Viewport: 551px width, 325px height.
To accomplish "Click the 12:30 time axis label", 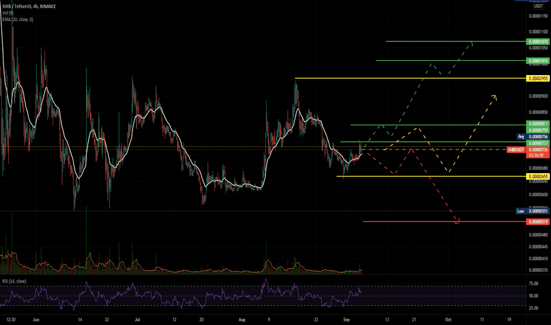I will click(11, 320).
